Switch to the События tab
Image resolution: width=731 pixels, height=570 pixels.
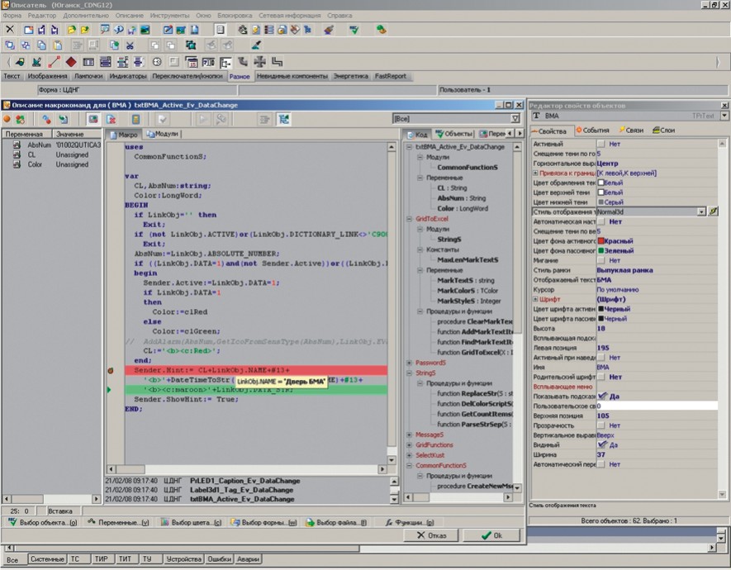(x=592, y=130)
